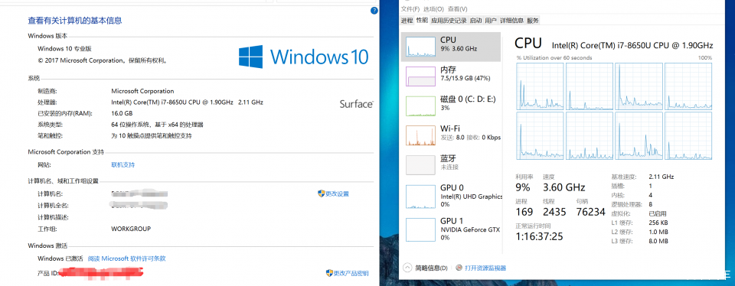Open the help icon in System window
The width and height of the screenshot is (735, 286).
[x=374, y=10]
